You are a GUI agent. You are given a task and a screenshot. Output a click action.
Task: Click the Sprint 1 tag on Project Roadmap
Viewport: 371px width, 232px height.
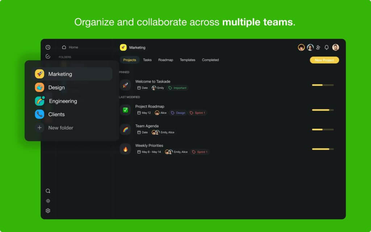197,113
